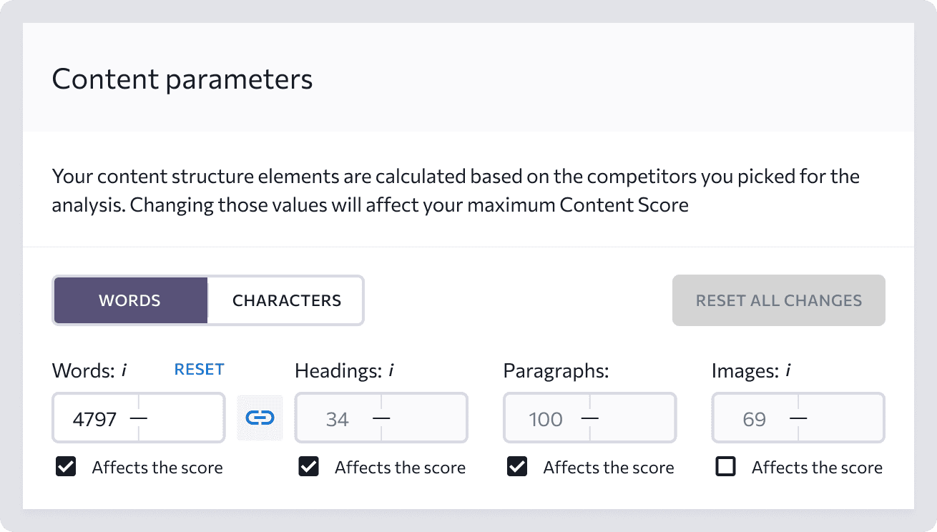Uncheck Affects the score under Words
This screenshot has height=532, width=937.
(x=66, y=468)
